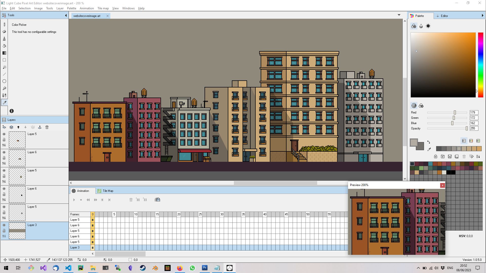Viewport: 486px width, 273px height.
Task: Switch to the Tile Map tab
Action: pyautogui.click(x=108, y=191)
